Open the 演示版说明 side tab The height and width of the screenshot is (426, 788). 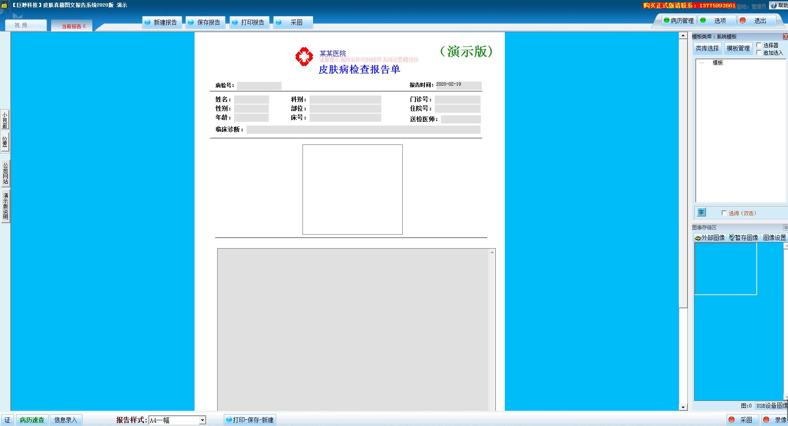coord(5,206)
